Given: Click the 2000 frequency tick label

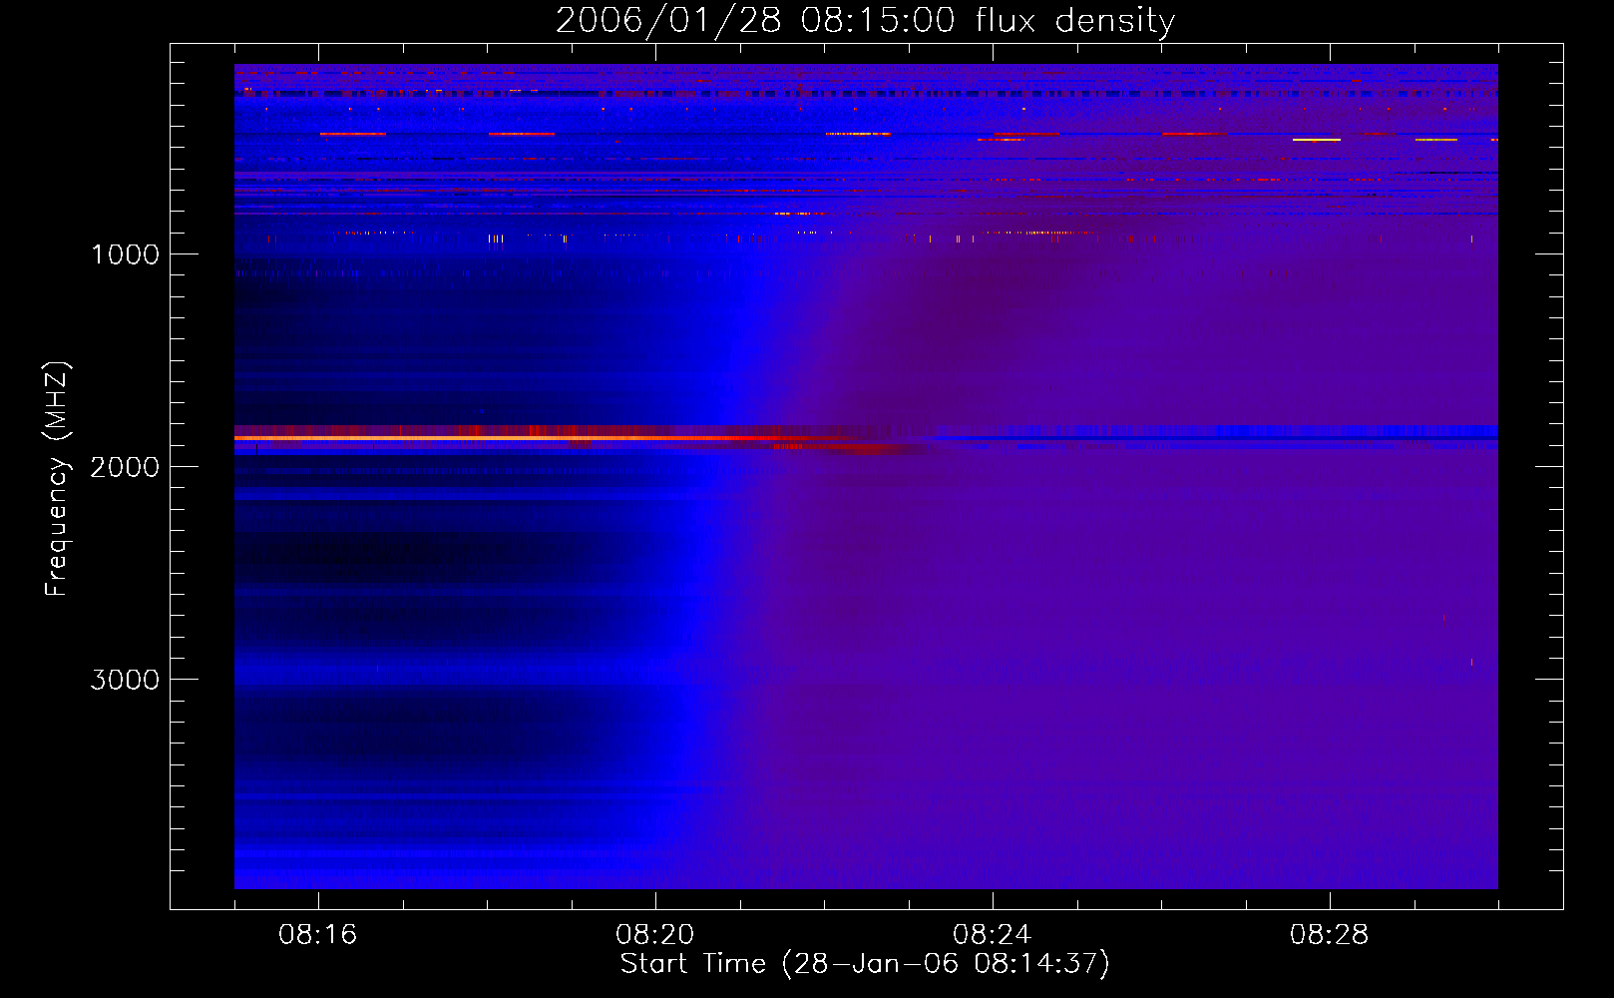Looking at the screenshot, I should (125, 467).
